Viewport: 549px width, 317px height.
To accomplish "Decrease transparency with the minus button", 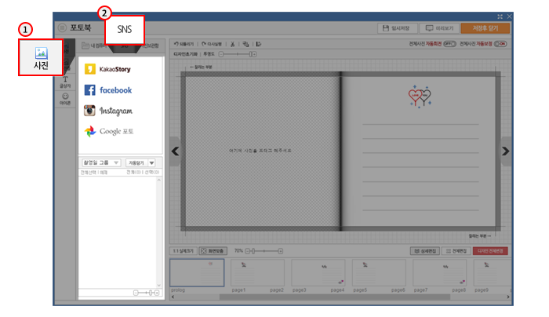I will pos(221,54).
